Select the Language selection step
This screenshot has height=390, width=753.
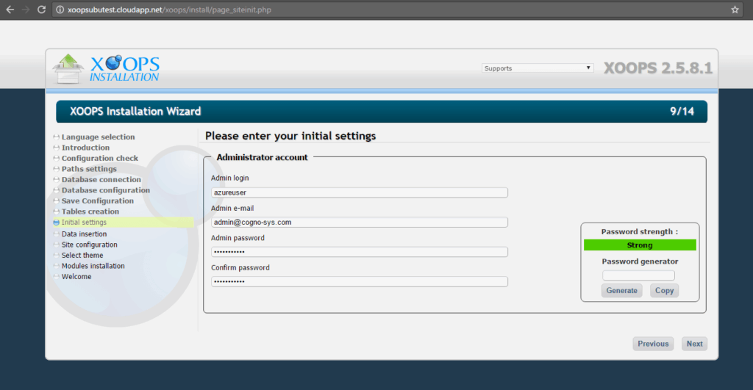point(98,137)
